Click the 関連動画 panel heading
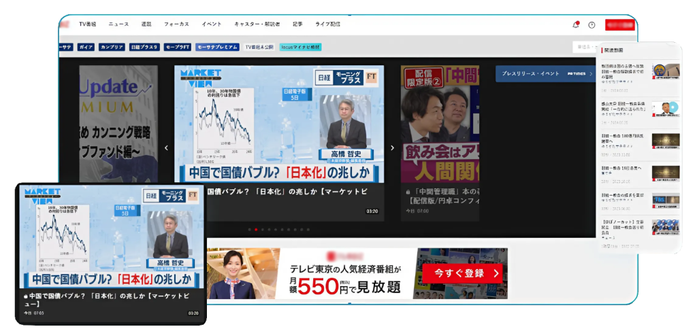697x333 pixels. (x=612, y=50)
